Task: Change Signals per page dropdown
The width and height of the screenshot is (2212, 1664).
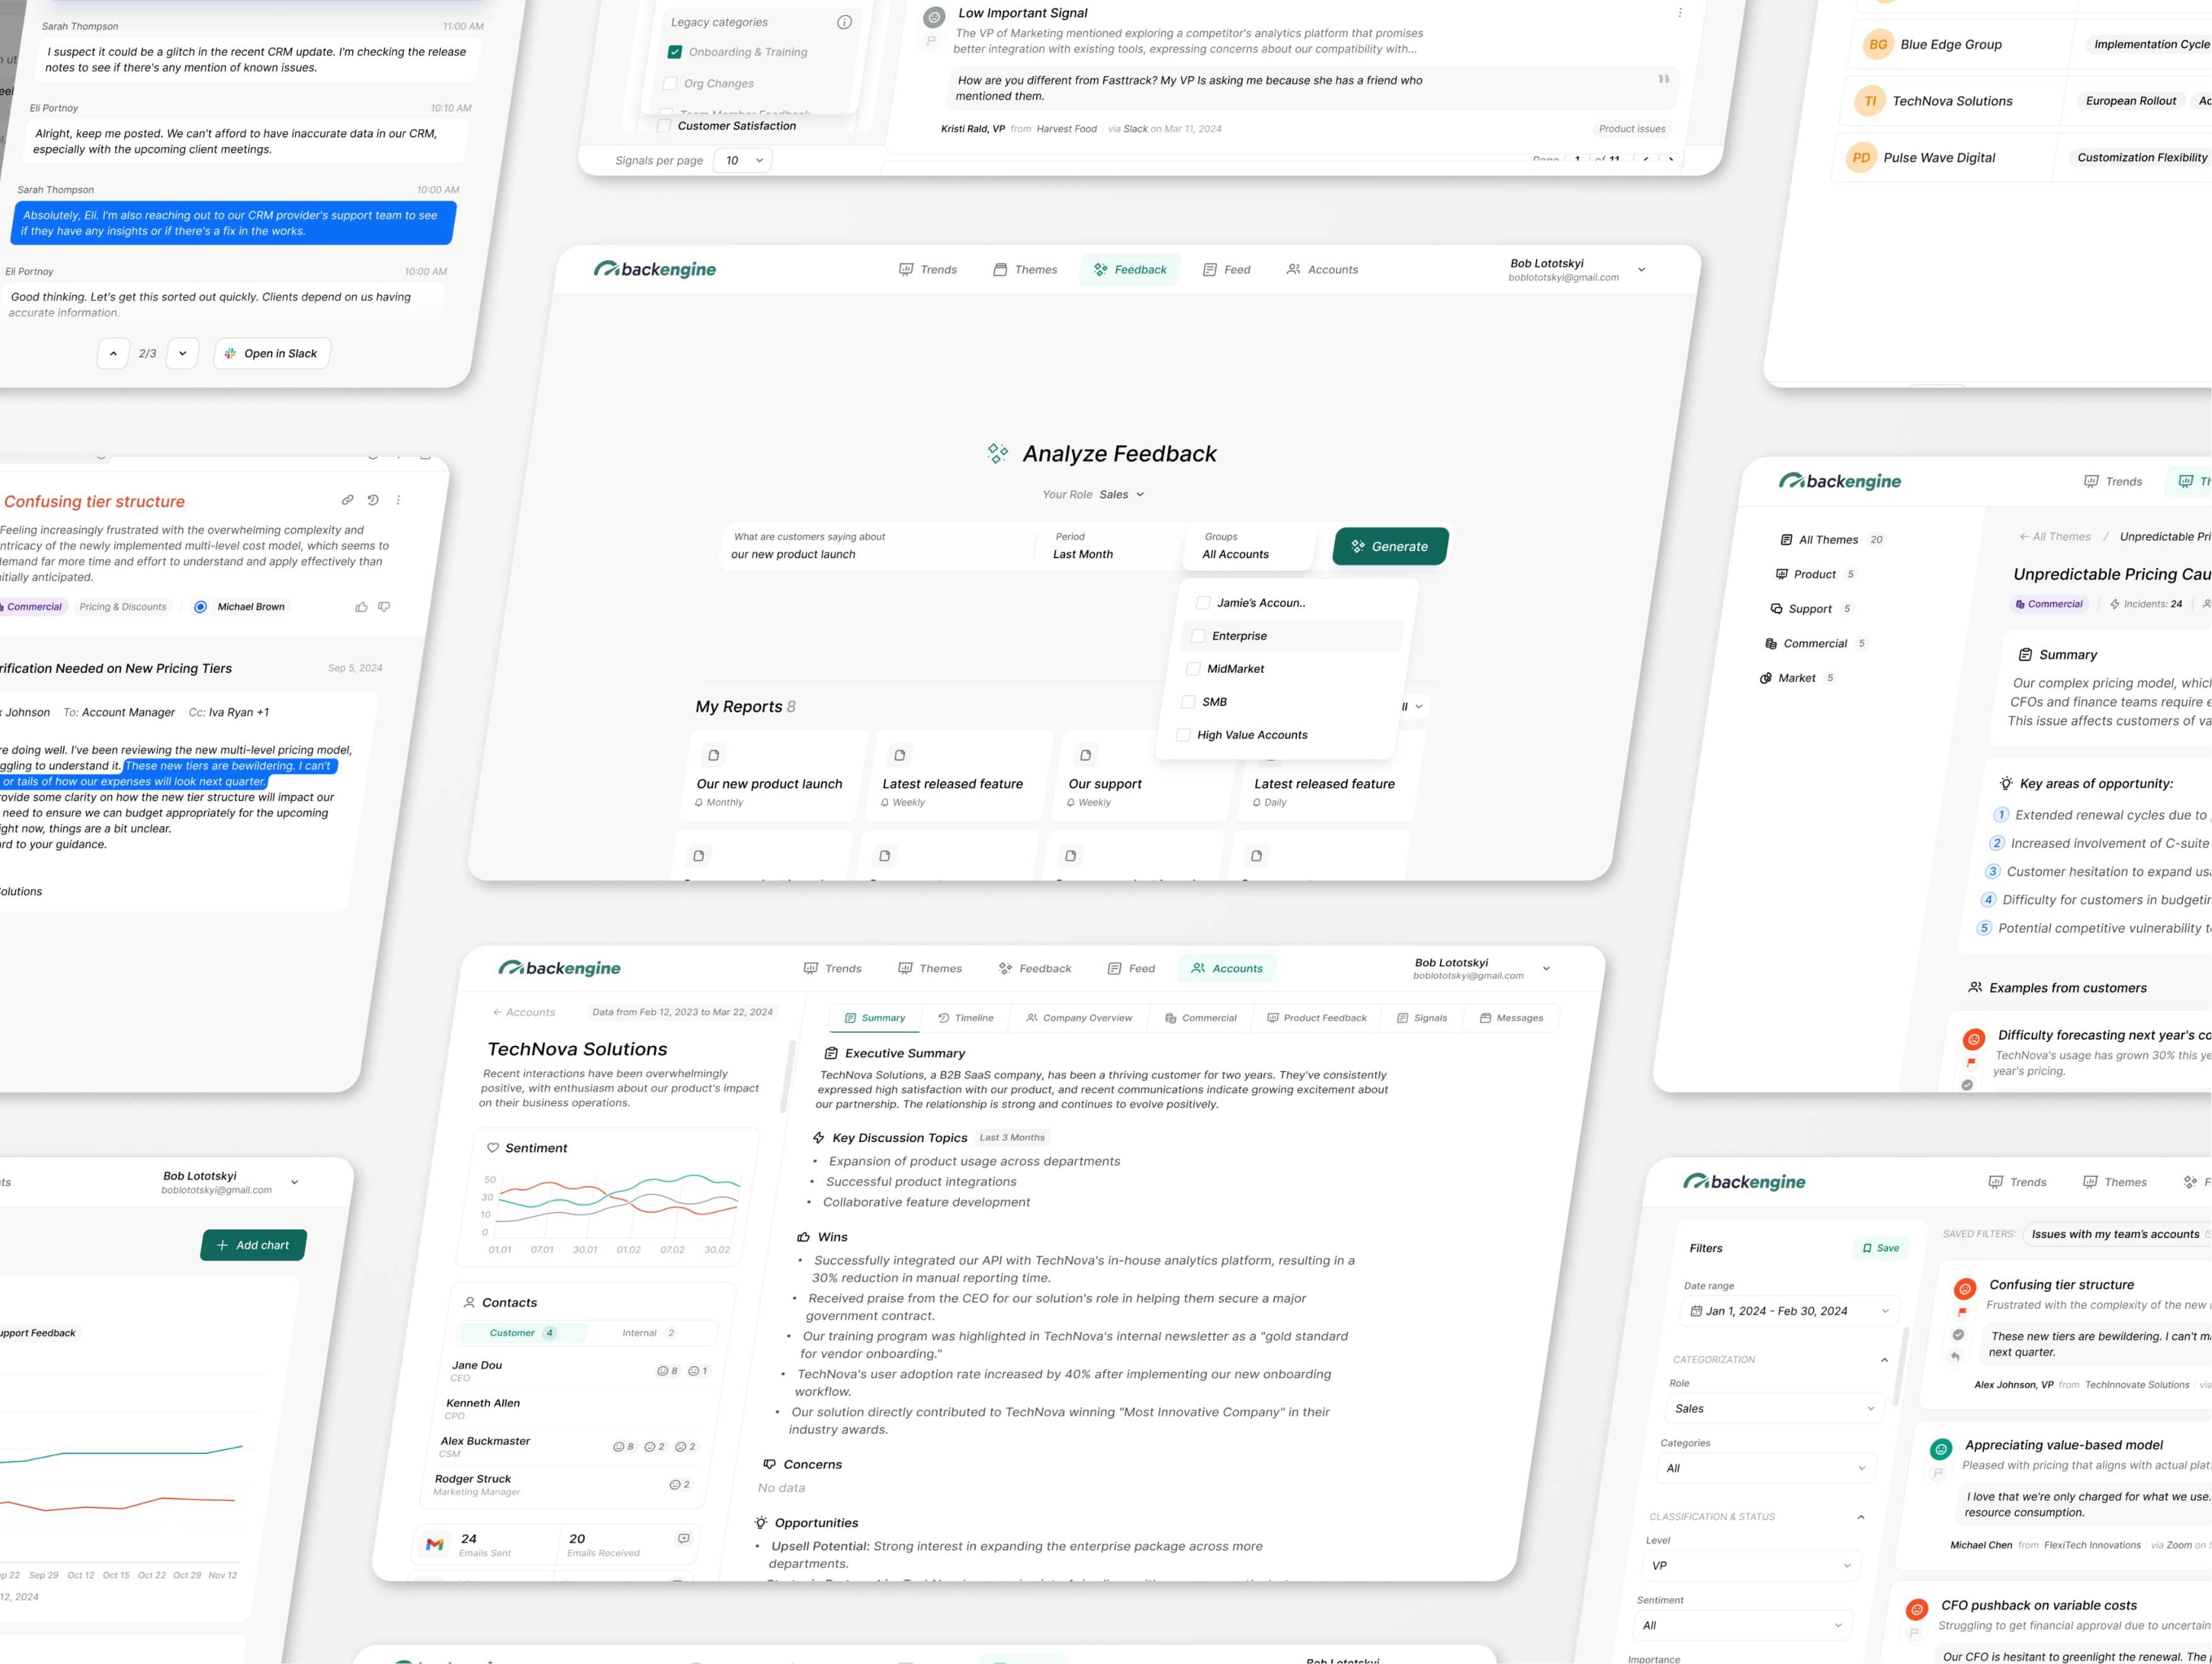Action: [x=743, y=160]
